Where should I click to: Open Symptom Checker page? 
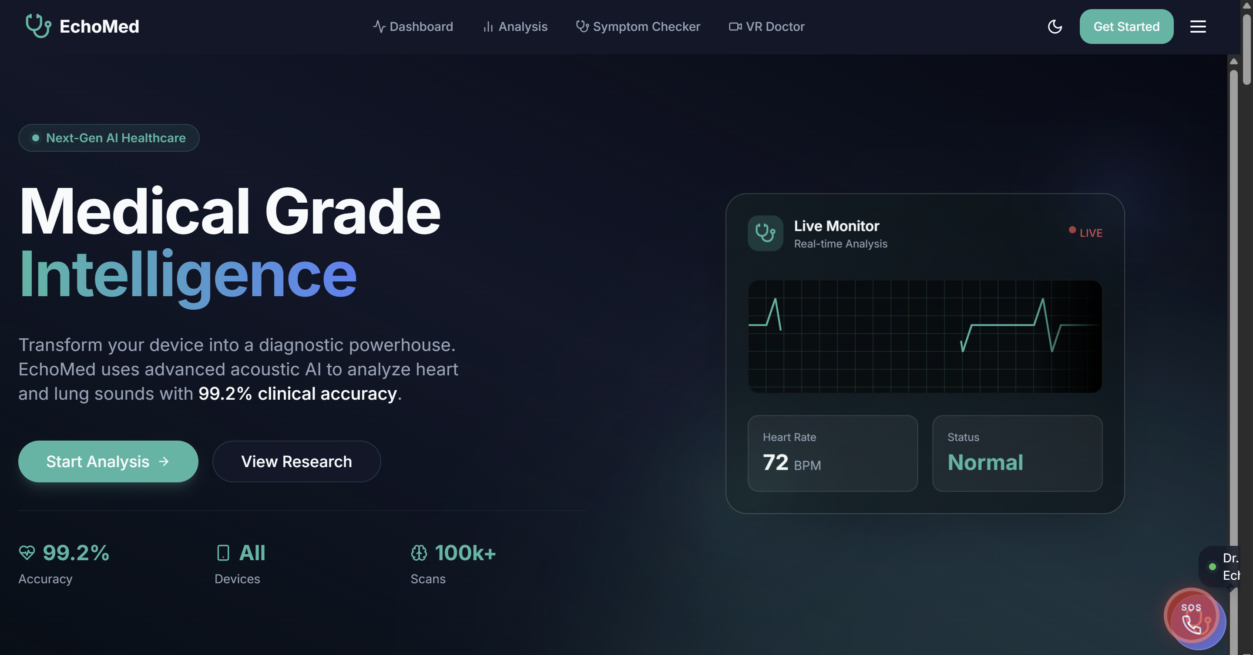point(638,27)
